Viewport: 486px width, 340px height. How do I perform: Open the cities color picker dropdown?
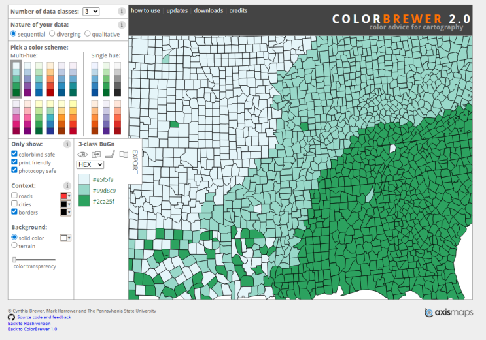click(x=65, y=204)
